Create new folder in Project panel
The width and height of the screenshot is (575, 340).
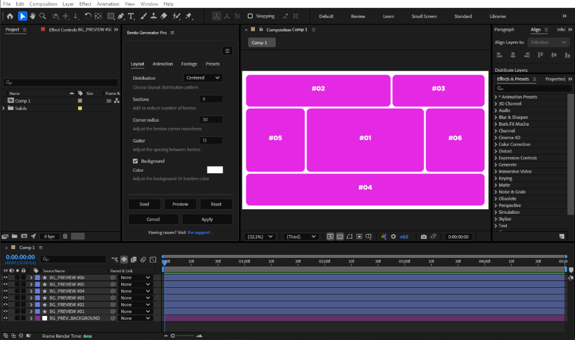(x=15, y=236)
